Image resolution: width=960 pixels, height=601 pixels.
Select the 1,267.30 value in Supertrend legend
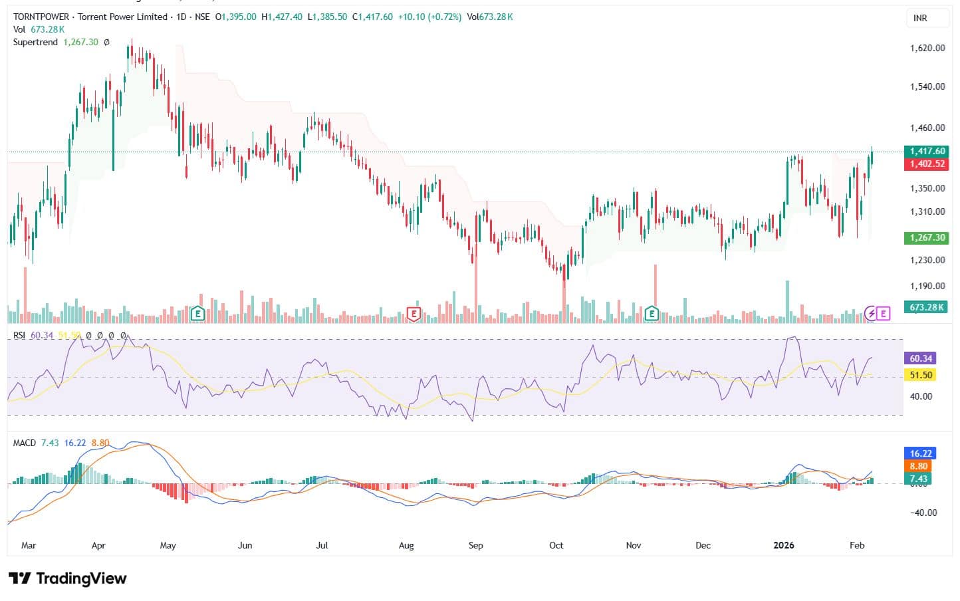pos(80,42)
